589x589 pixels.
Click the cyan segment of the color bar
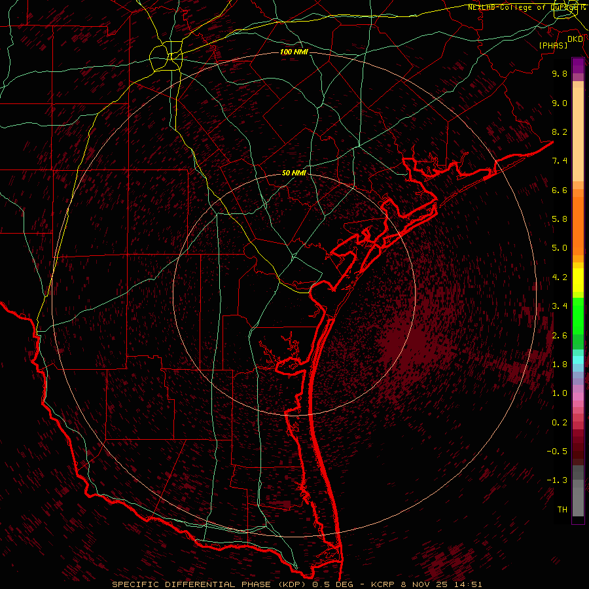tap(578, 360)
